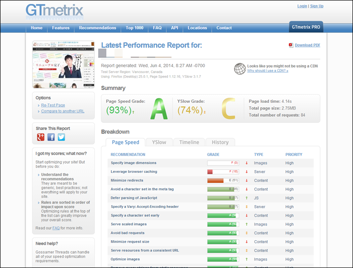Expand Avoid a character set in meta tag
The image size is (353, 268).
142,189
